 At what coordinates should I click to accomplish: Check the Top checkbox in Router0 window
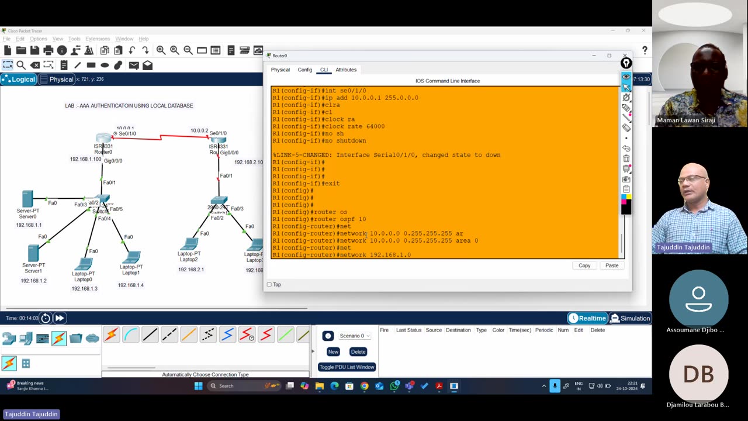pos(269,285)
